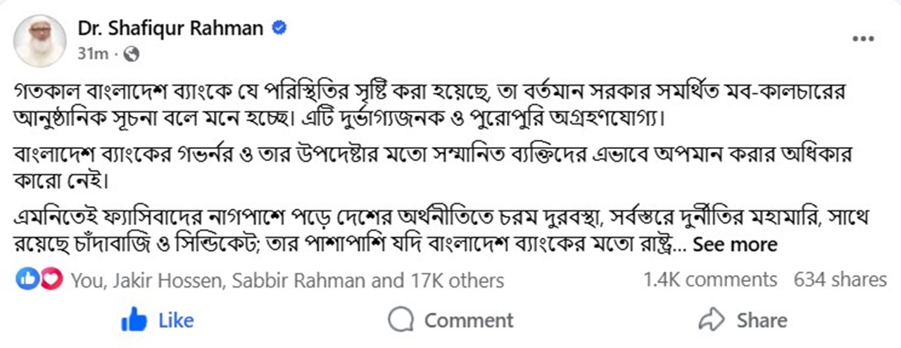
Task: Open the three-dot post options menu
Action: [863, 39]
